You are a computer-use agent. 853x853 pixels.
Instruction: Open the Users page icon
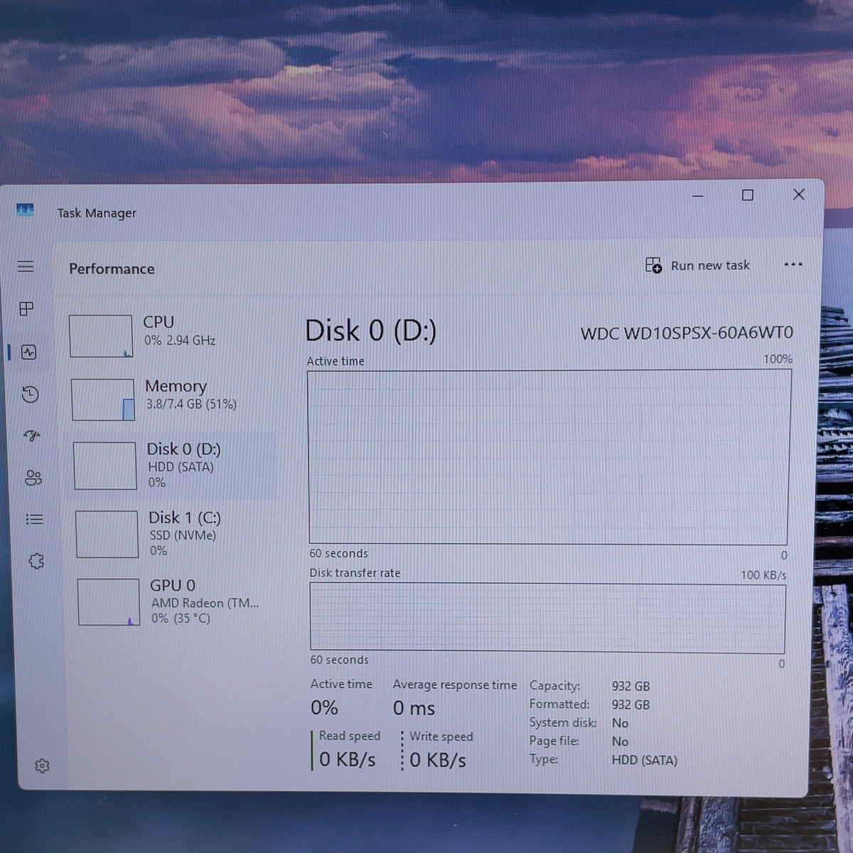coord(33,478)
